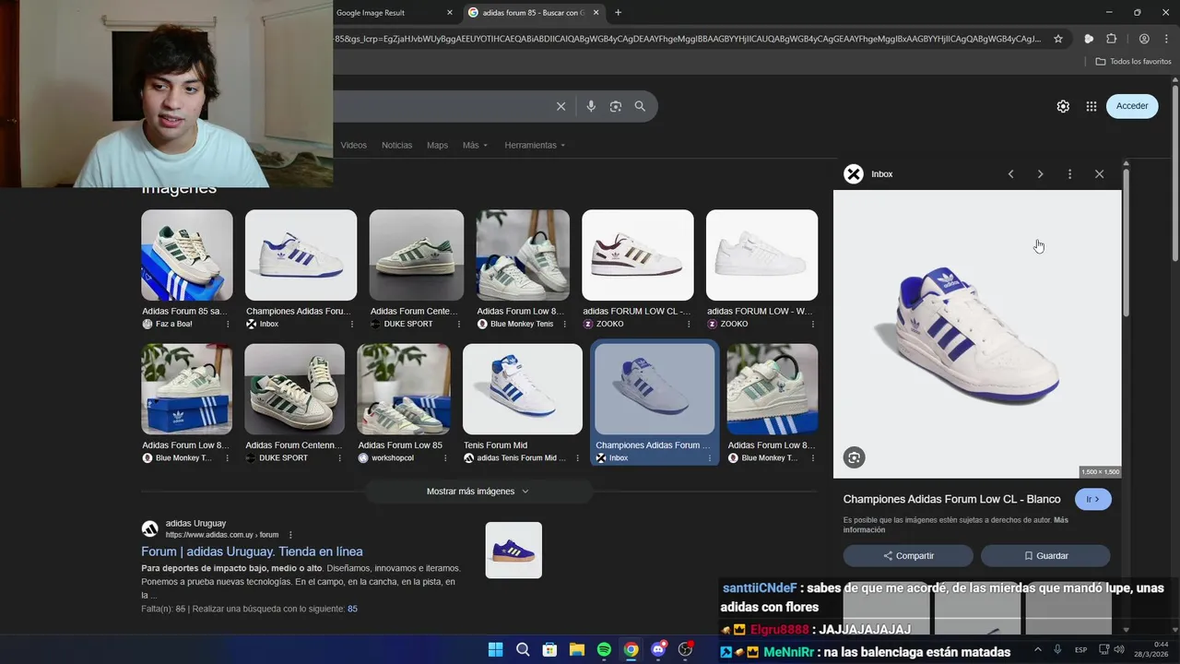The width and height of the screenshot is (1180, 664).
Task: Open the Windows Start menu
Action: 495,649
